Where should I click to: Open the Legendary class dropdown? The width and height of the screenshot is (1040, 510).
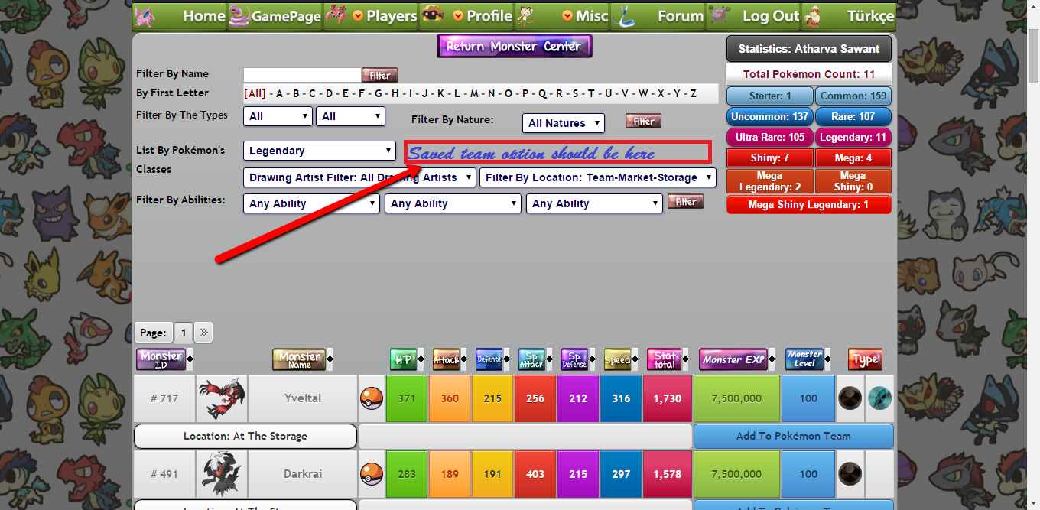[x=319, y=151]
